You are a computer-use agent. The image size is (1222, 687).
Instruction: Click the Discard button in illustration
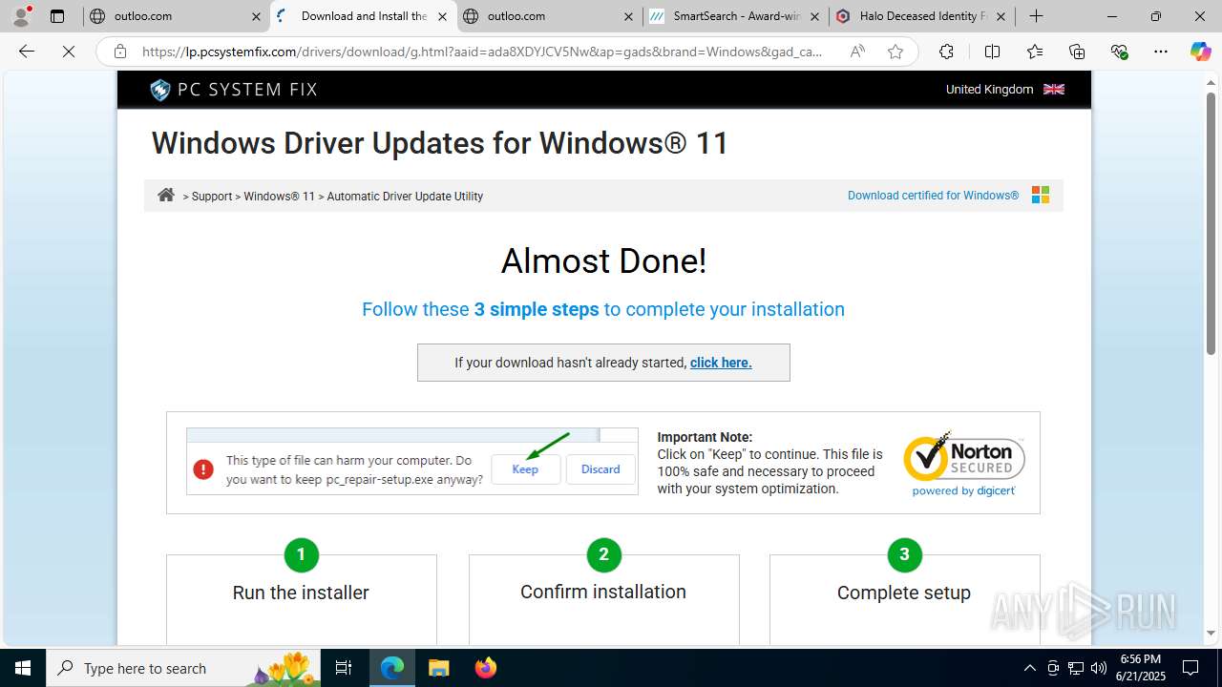click(x=600, y=468)
